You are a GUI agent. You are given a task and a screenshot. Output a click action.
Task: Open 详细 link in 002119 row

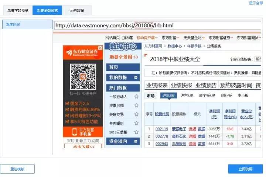pyautogui.click(x=192, y=129)
